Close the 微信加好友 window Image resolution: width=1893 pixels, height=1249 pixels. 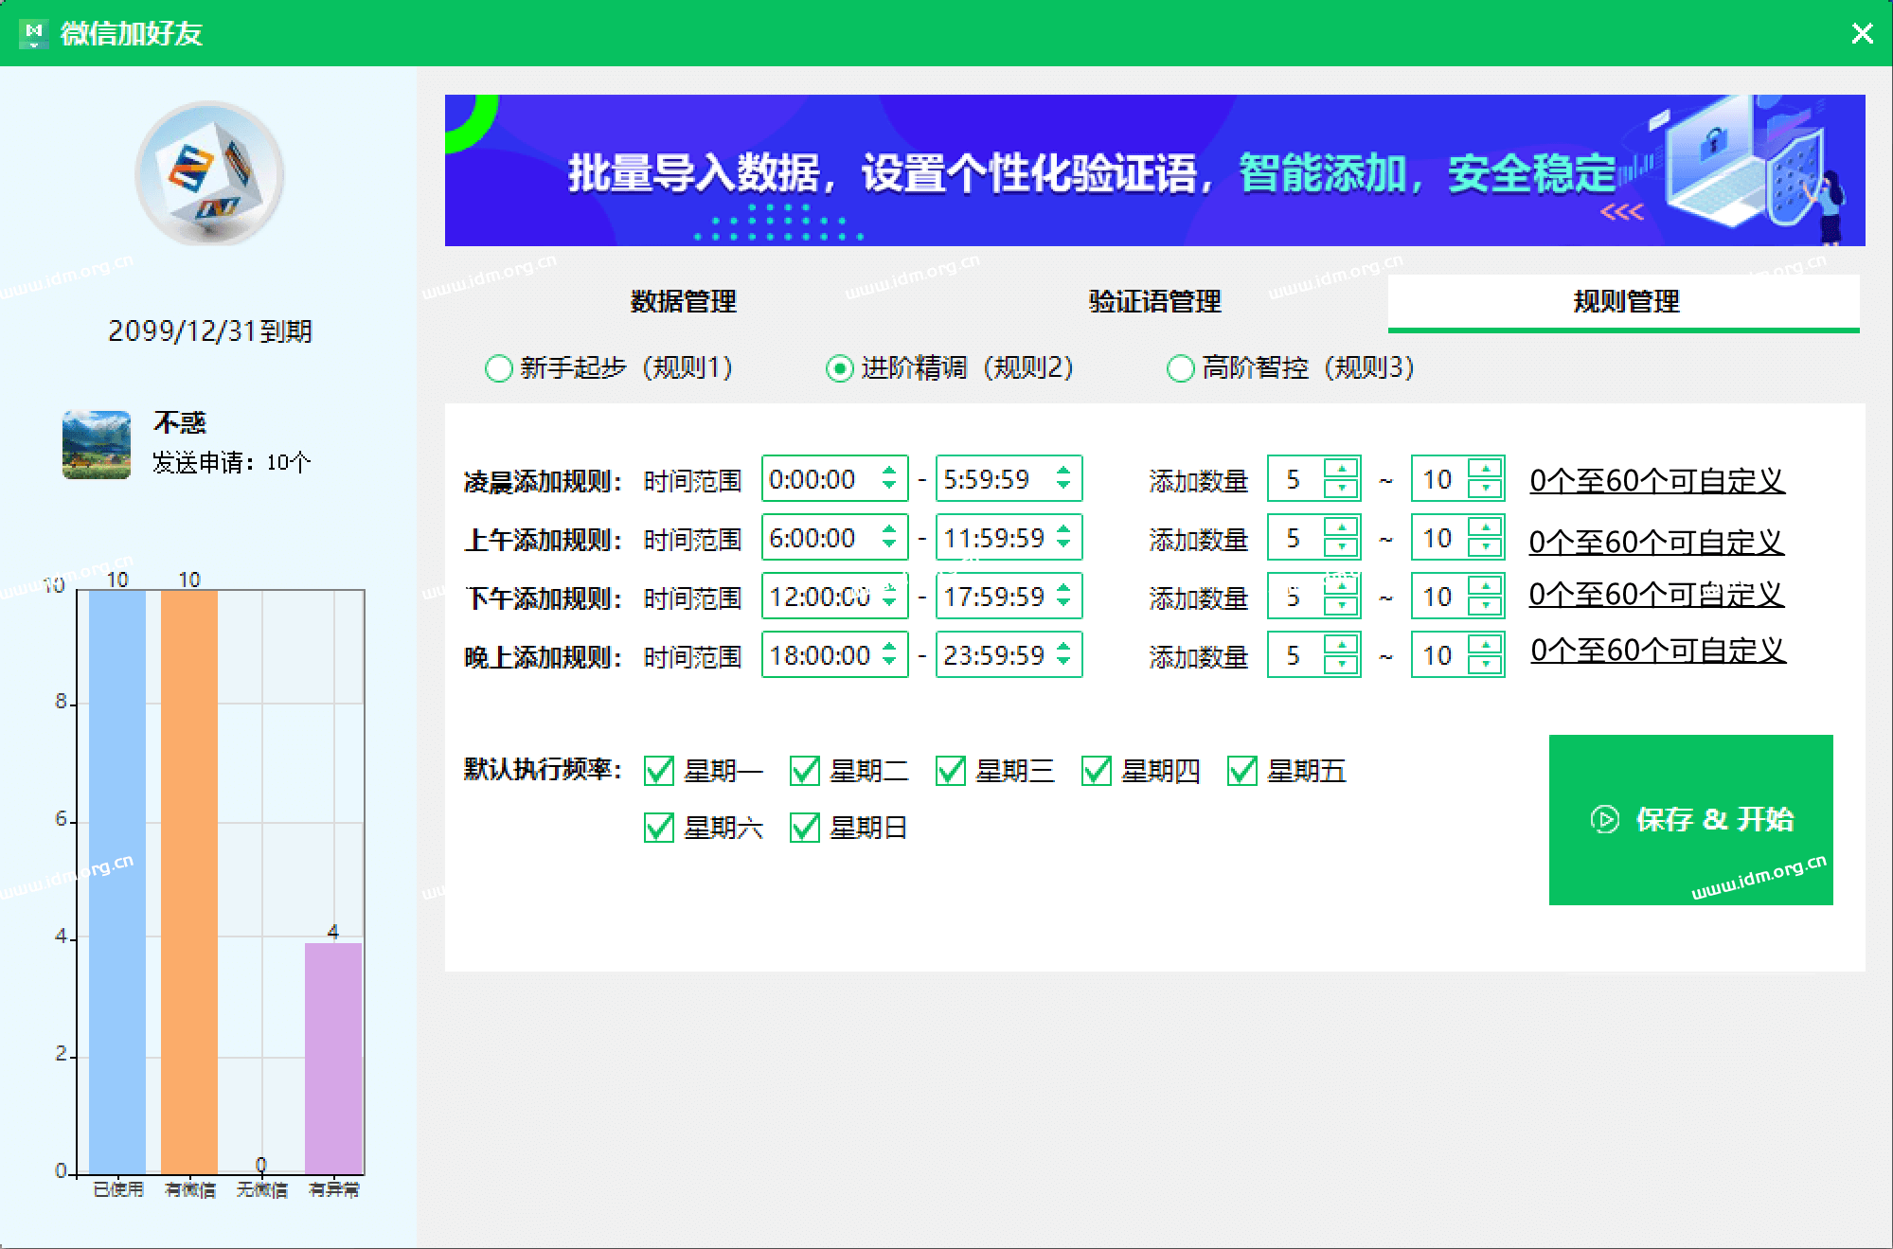tap(1862, 33)
